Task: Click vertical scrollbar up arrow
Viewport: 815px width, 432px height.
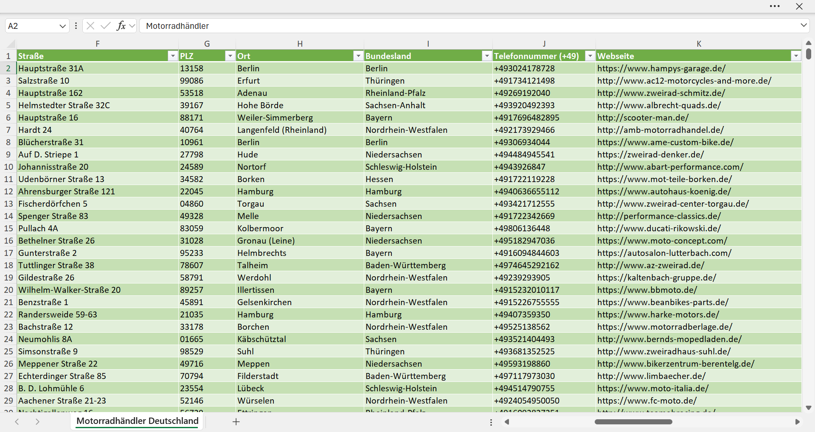Action: pyautogui.click(x=809, y=43)
